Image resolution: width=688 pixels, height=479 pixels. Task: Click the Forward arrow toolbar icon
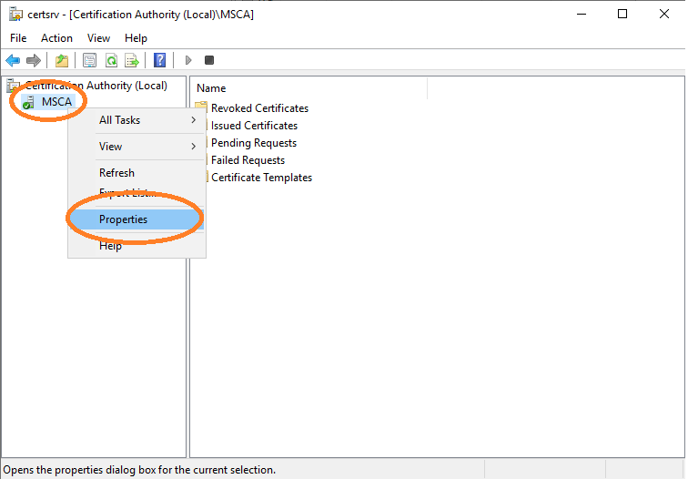pyautogui.click(x=34, y=60)
